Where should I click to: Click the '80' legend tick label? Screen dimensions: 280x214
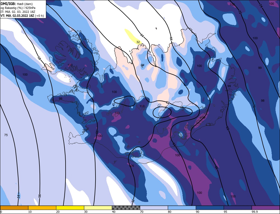tap(170, 212)
